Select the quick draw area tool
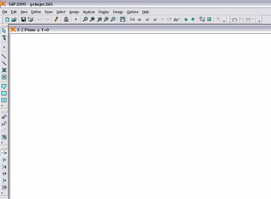This screenshot has width=271, height=199. [4, 100]
